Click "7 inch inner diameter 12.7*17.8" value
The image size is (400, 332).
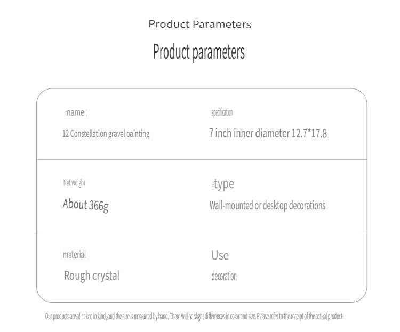(x=268, y=133)
